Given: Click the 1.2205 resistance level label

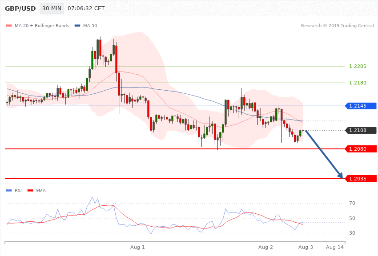Looking at the screenshot, I should pos(358,66).
